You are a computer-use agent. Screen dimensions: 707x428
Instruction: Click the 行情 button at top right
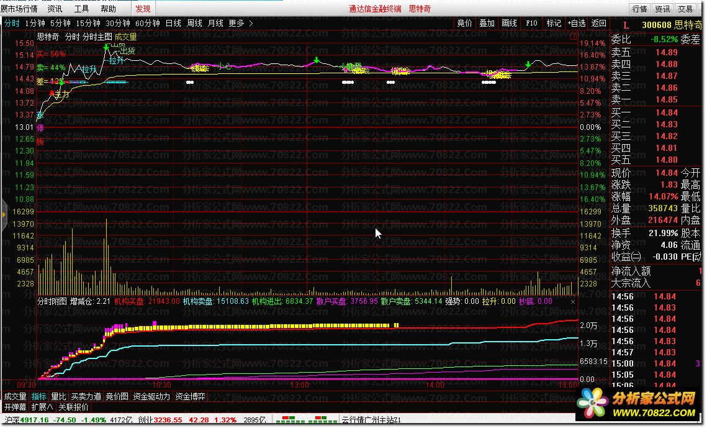(x=639, y=9)
